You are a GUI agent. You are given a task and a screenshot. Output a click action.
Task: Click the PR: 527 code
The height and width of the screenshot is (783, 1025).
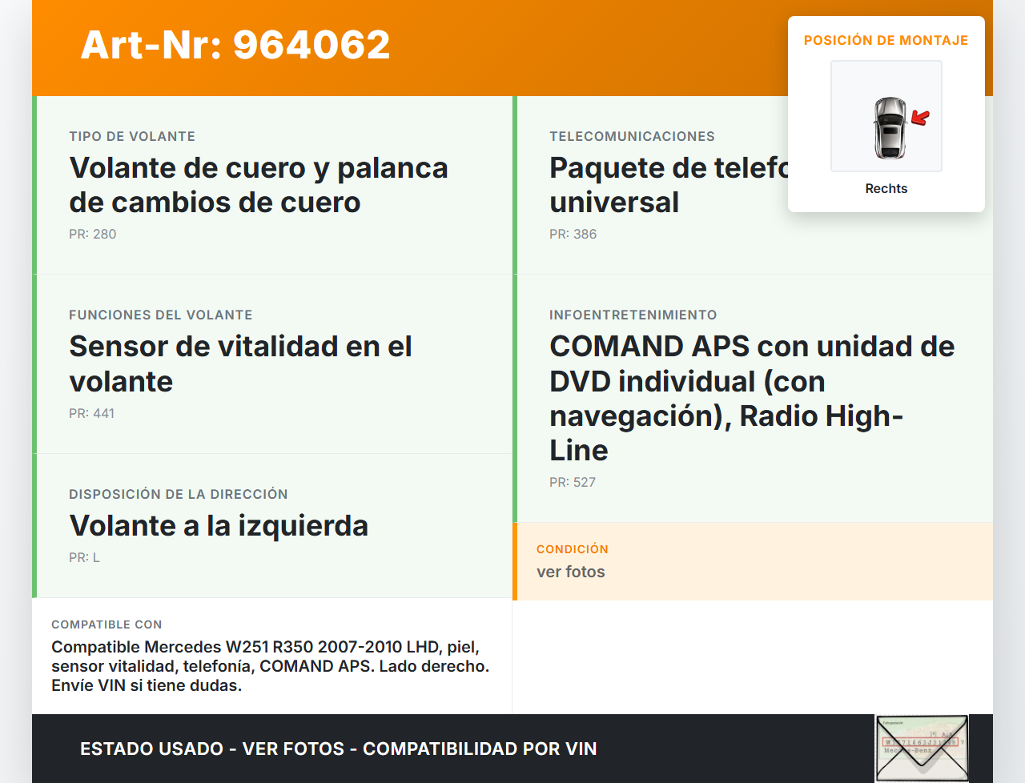pyautogui.click(x=573, y=482)
